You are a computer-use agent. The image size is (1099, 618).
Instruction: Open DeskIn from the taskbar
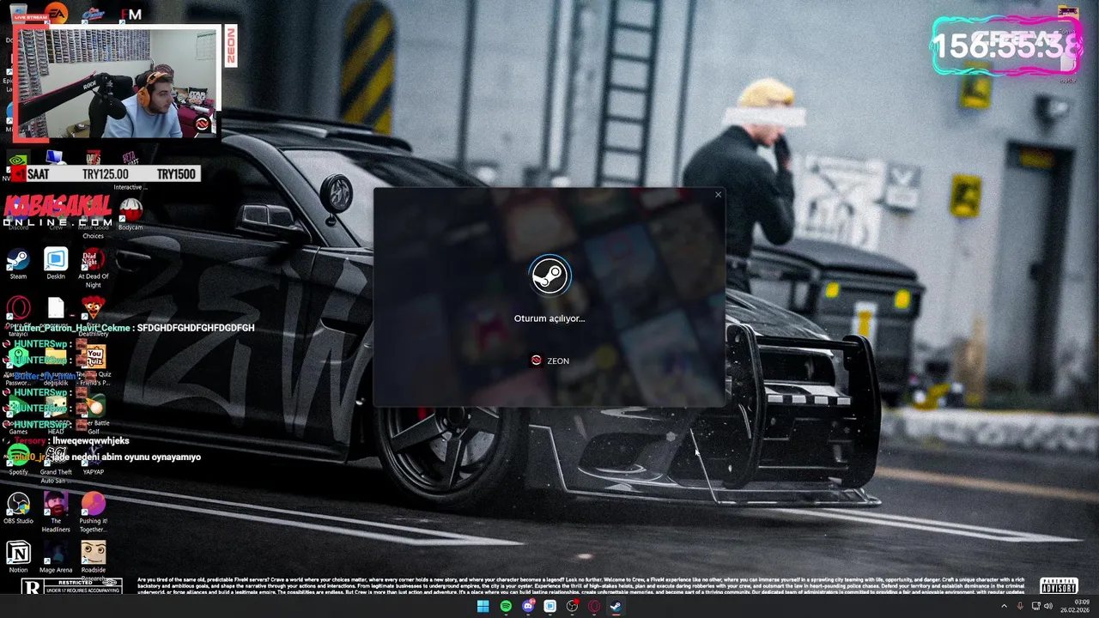(x=550, y=606)
